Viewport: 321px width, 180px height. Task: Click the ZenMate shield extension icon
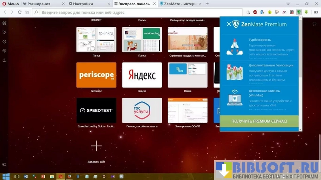298,12
